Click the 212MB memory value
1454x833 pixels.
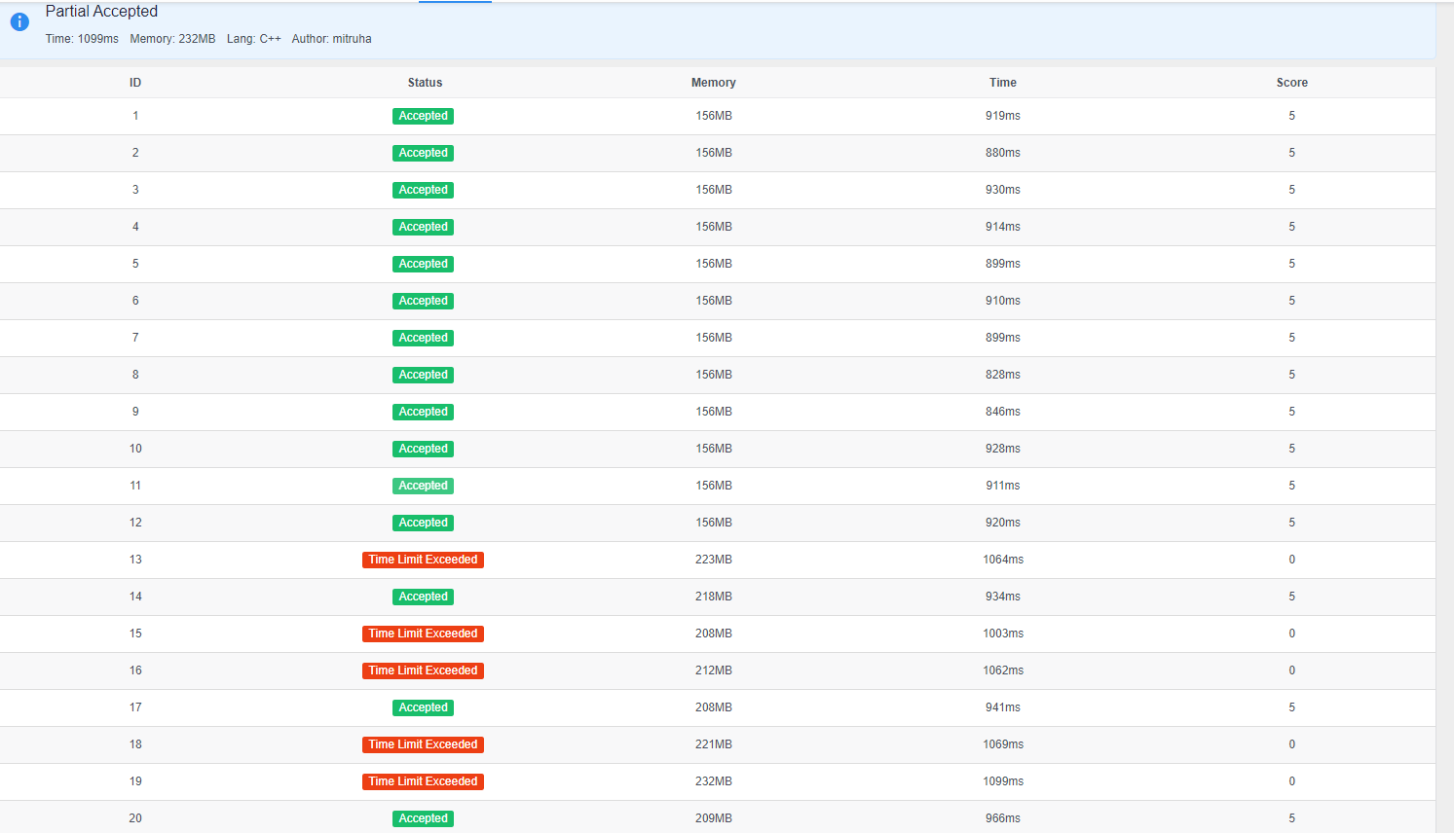pos(714,670)
